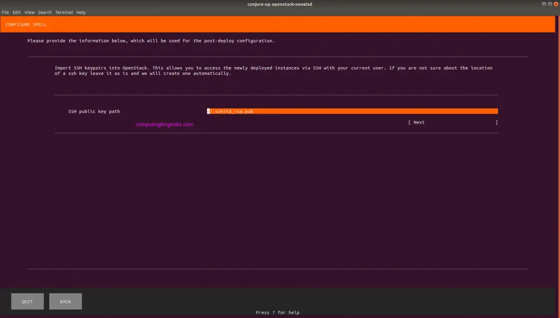The height and width of the screenshot is (318, 560).
Task: Click the close icon on the terminal window
Action: (x=555, y=4)
